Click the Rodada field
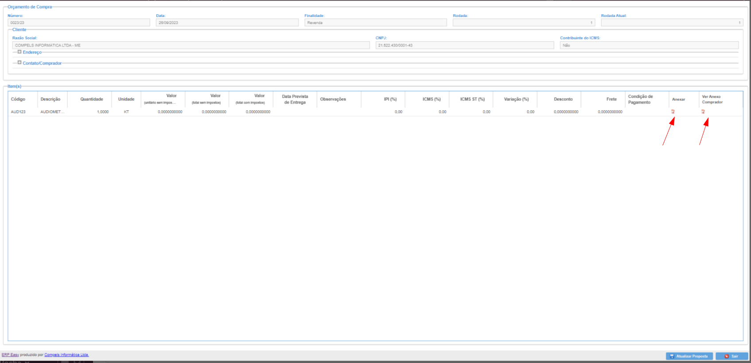Viewport: 751px width, 363px height. tap(524, 23)
